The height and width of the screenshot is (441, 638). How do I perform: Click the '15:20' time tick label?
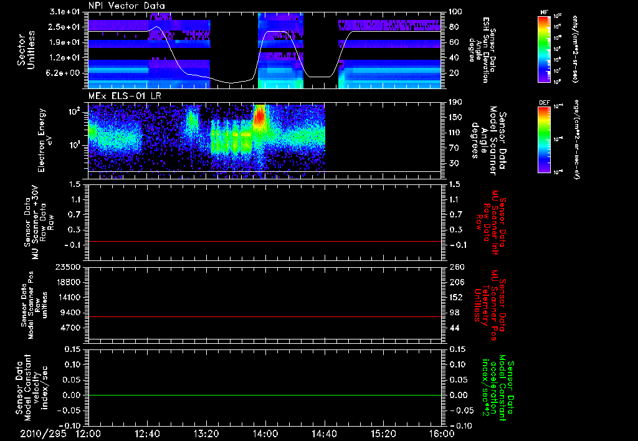pyautogui.click(x=383, y=434)
